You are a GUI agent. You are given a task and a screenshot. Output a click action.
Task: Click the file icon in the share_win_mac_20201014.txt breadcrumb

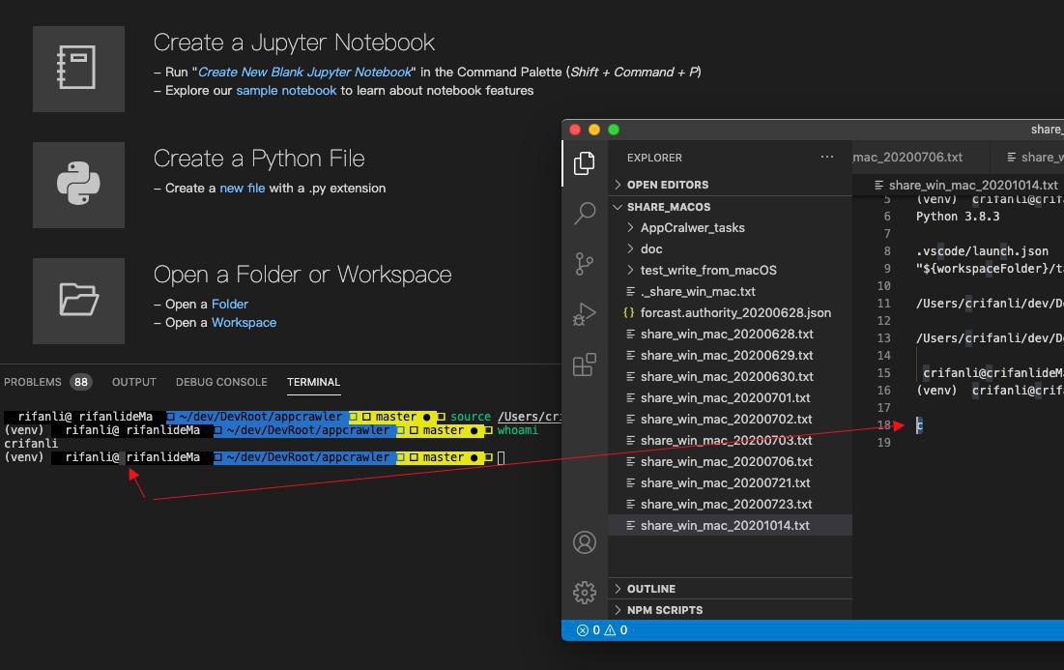coord(878,186)
